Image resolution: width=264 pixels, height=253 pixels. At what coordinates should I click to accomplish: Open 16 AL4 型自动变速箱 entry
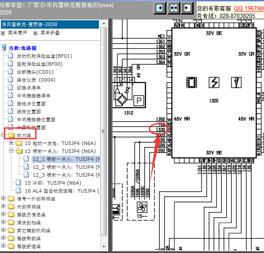62,191
